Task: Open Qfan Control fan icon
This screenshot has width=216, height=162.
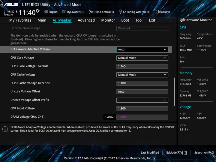Action: (x=91, y=12)
